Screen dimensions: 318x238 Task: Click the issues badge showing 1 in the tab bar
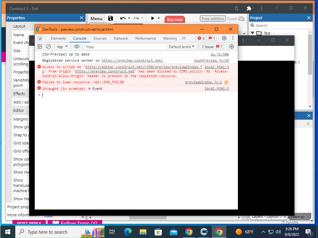coord(212,38)
